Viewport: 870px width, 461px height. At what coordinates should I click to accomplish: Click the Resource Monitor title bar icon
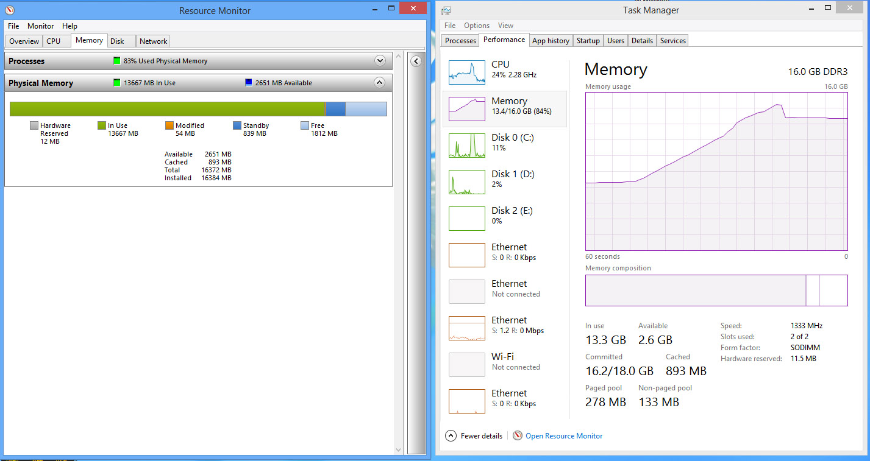pyautogui.click(x=9, y=10)
